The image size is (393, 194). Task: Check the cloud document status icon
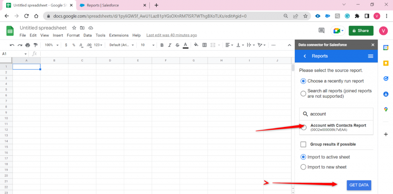click(x=91, y=28)
